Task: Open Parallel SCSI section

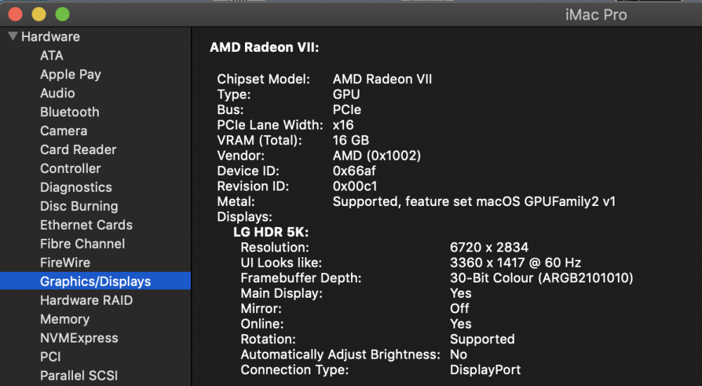Action: (79, 375)
